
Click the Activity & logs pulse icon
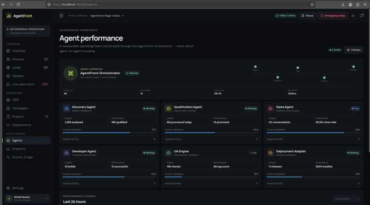coord(8,157)
